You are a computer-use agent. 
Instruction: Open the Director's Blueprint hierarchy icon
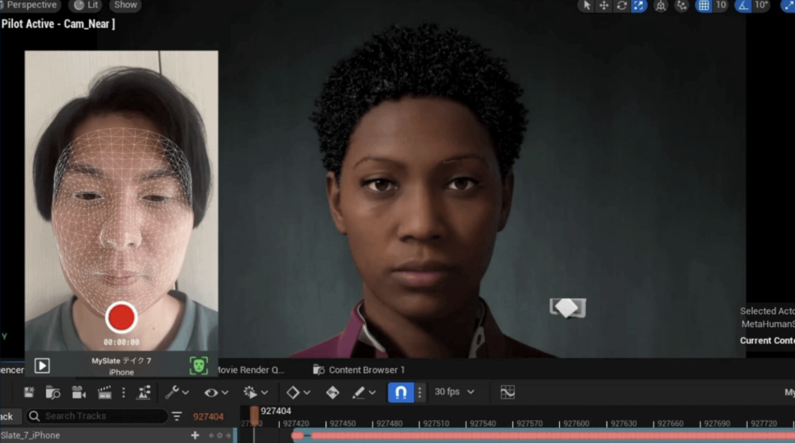(143, 392)
